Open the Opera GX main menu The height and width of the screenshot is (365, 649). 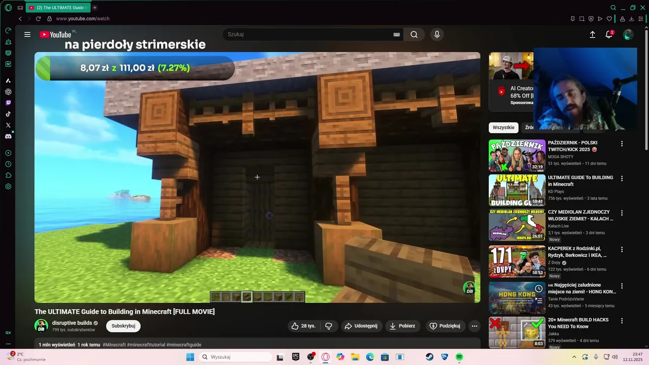(x=8, y=8)
